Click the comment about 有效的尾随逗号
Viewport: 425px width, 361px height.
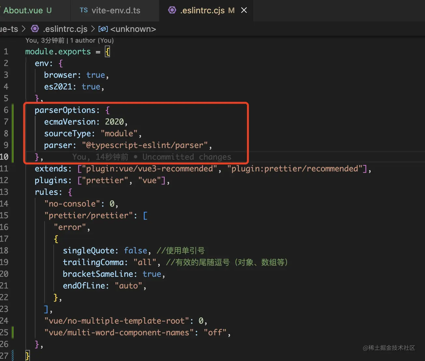(x=227, y=262)
